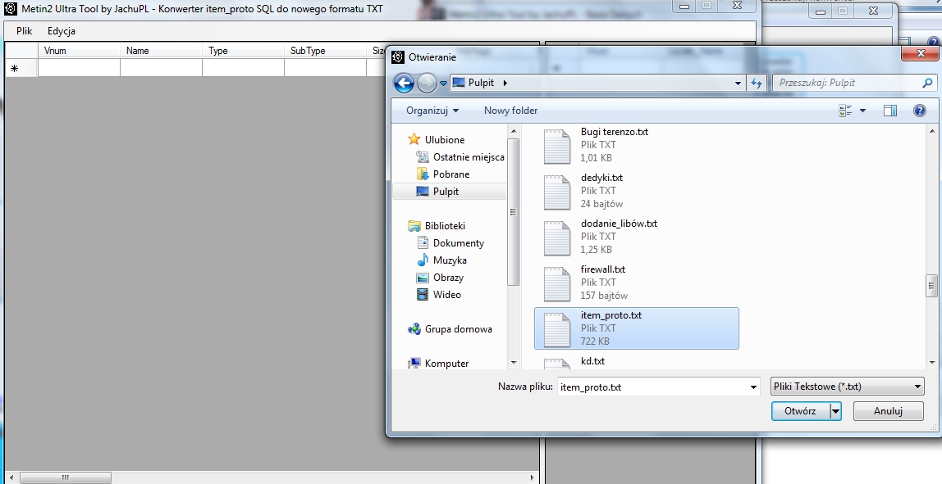The height and width of the screenshot is (484, 942).
Task: Expand the Pulpit breadcrumb arrow
Action: (505, 83)
